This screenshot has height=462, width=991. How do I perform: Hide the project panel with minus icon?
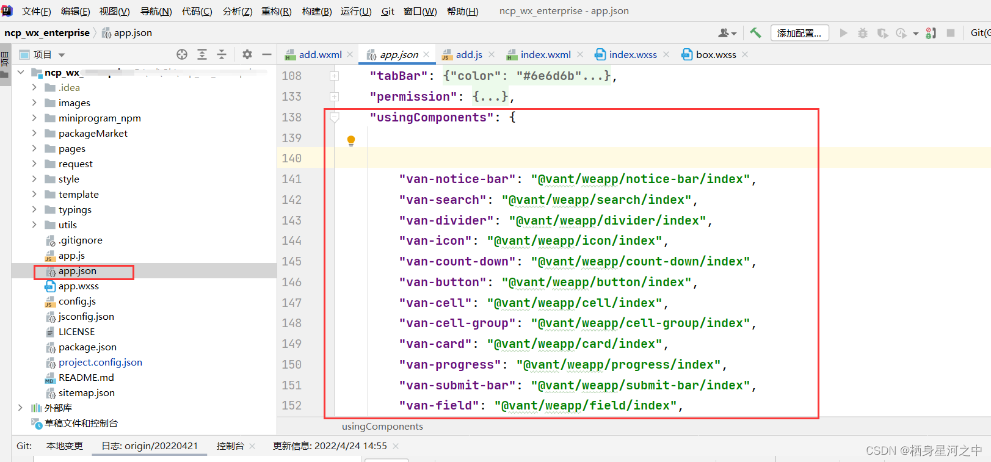pyautogui.click(x=267, y=54)
